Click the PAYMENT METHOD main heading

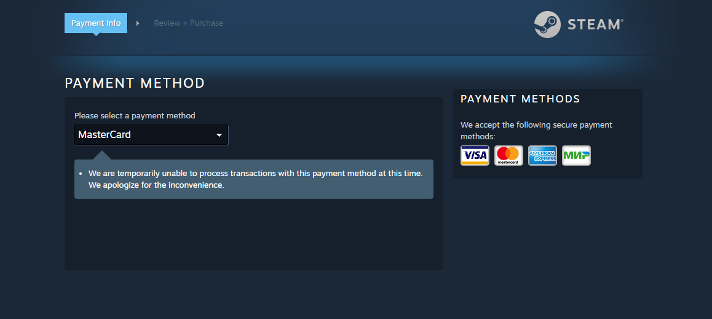pos(135,83)
